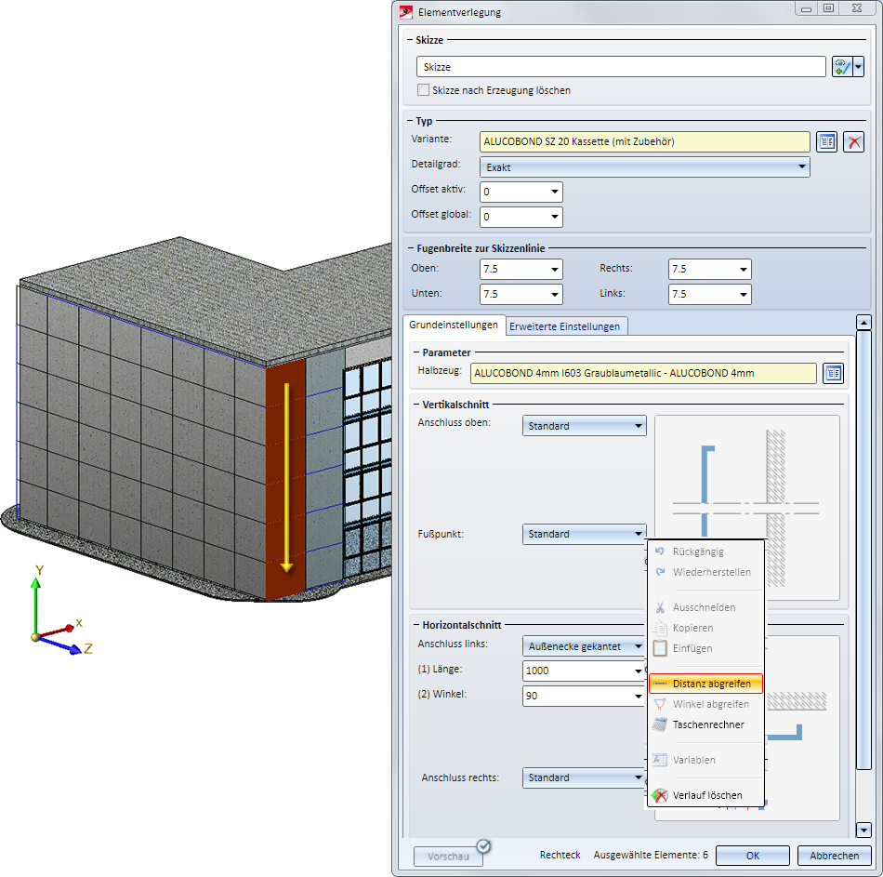Click 'Ausgewählte Elemente: 6' status text
The width and height of the screenshot is (883, 877).
click(651, 855)
